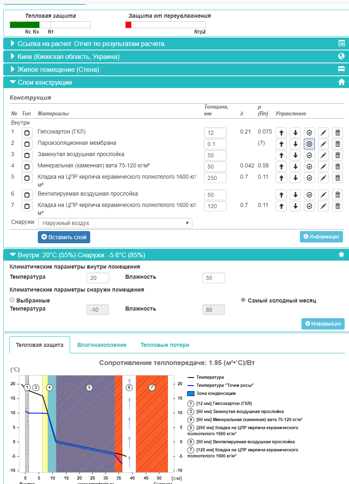349x484 pixels.
Task: Click snowflake icon in climate header
Action: 341,255
